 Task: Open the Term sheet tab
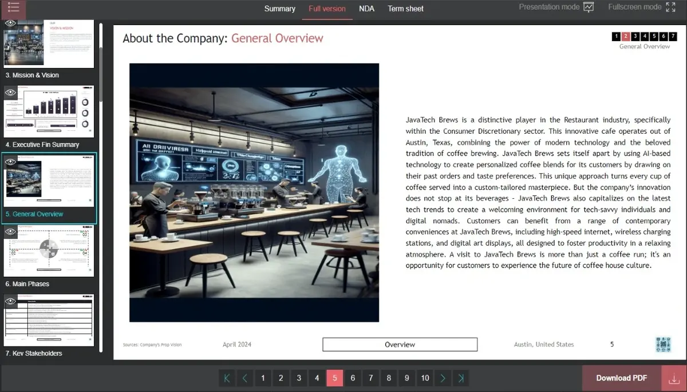click(x=405, y=9)
